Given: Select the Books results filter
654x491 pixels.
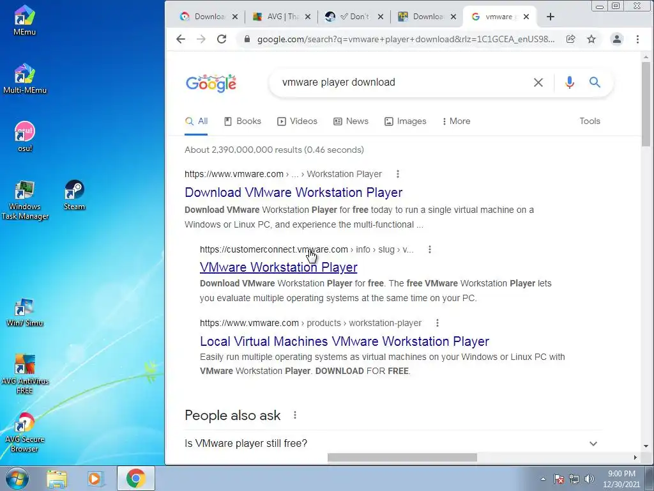Looking at the screenshot, I should [x=242, y=121].
